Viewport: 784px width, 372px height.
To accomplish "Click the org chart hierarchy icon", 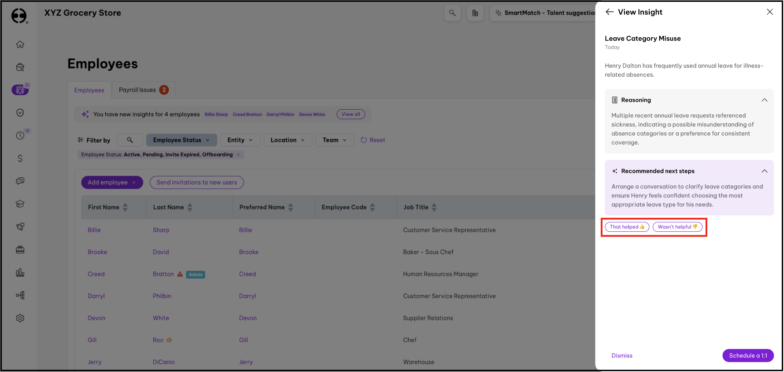I will click(x=20, y=295).
